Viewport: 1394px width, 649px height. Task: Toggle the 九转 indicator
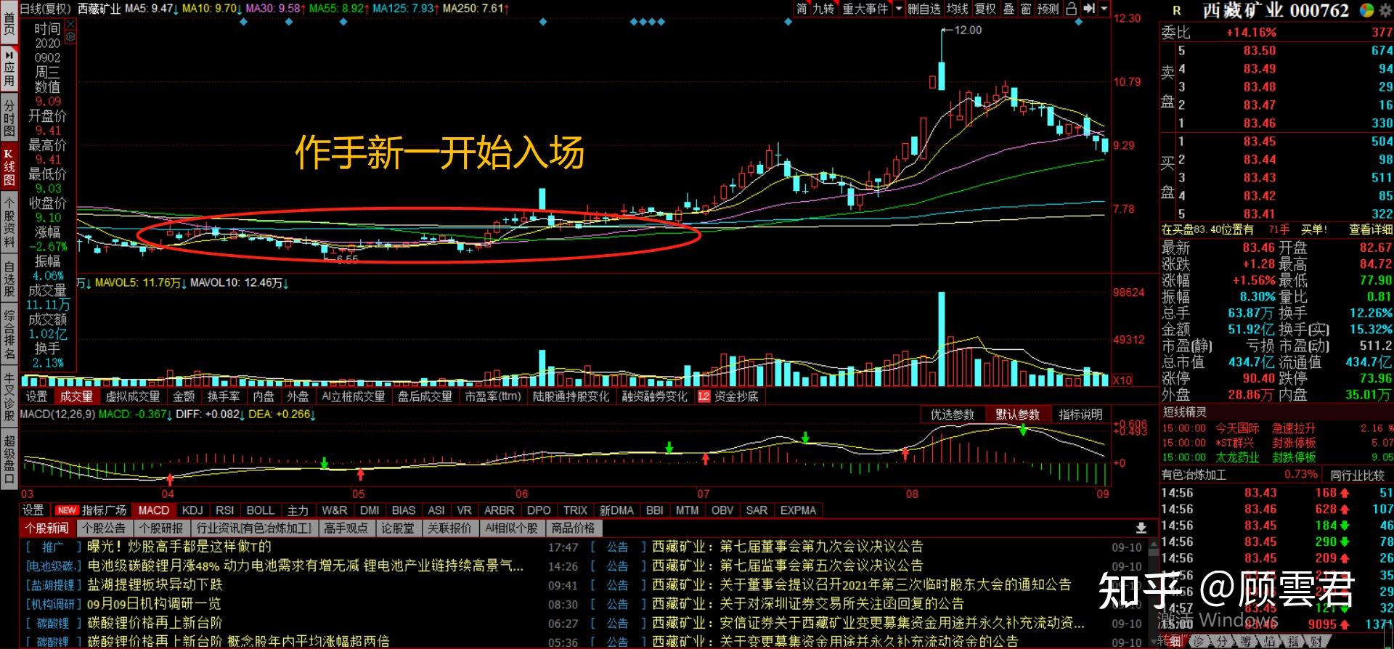pos(823,9)
